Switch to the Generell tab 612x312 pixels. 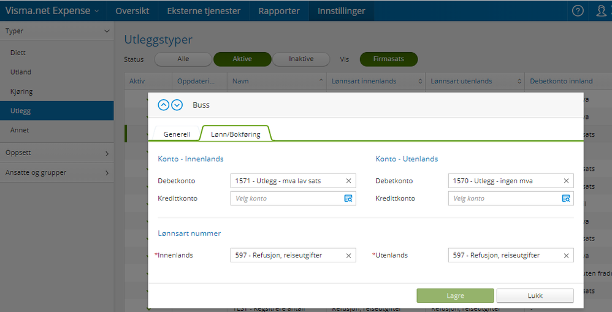[x=177, y=134]
